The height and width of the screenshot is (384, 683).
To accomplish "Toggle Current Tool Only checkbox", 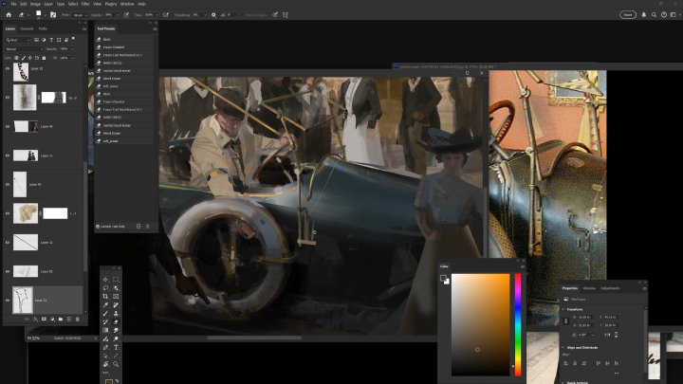I will click(98, 227).
